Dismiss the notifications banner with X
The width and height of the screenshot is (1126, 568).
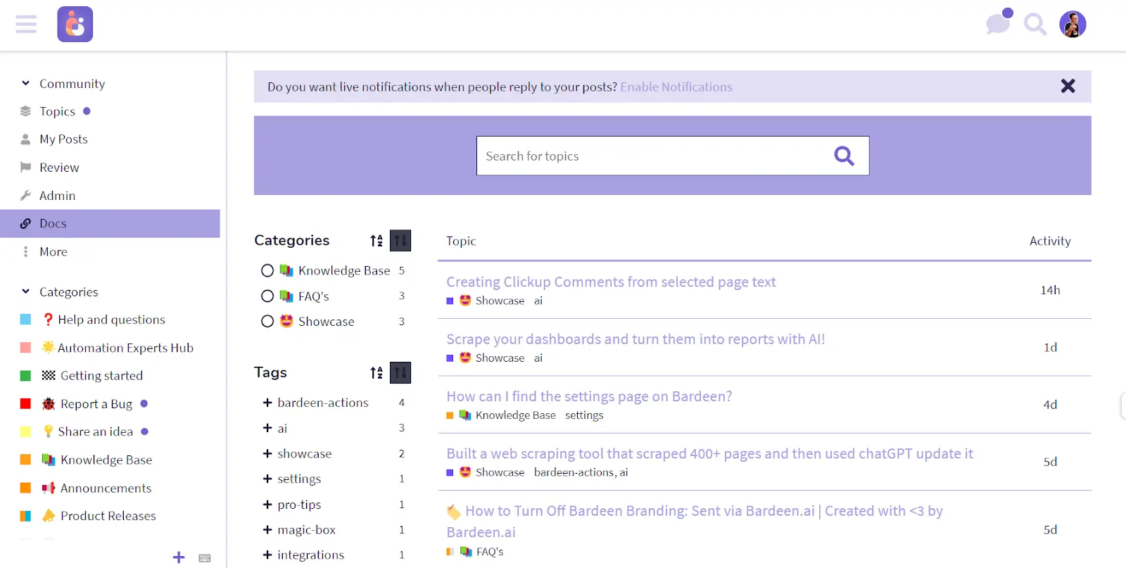[x=1068, y=86]
